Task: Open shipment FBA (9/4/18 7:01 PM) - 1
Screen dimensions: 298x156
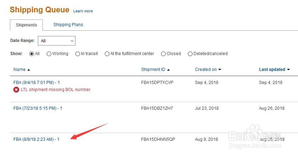Action: [x=36, y=83]
